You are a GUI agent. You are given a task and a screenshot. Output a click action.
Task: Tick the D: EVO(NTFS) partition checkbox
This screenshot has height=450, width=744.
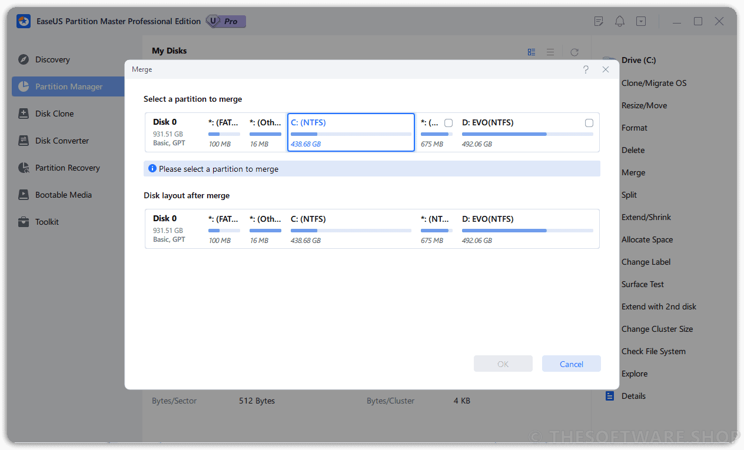[x=589, y=123]
